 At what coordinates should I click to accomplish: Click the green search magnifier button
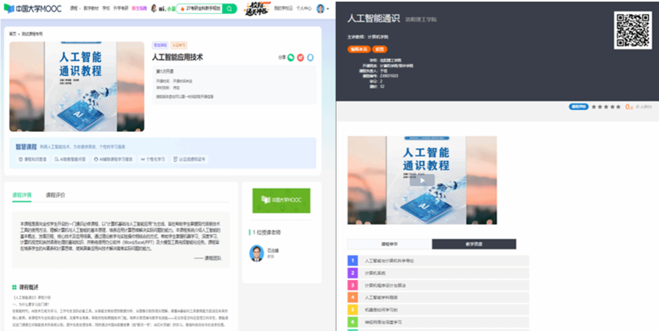(229, 9)
